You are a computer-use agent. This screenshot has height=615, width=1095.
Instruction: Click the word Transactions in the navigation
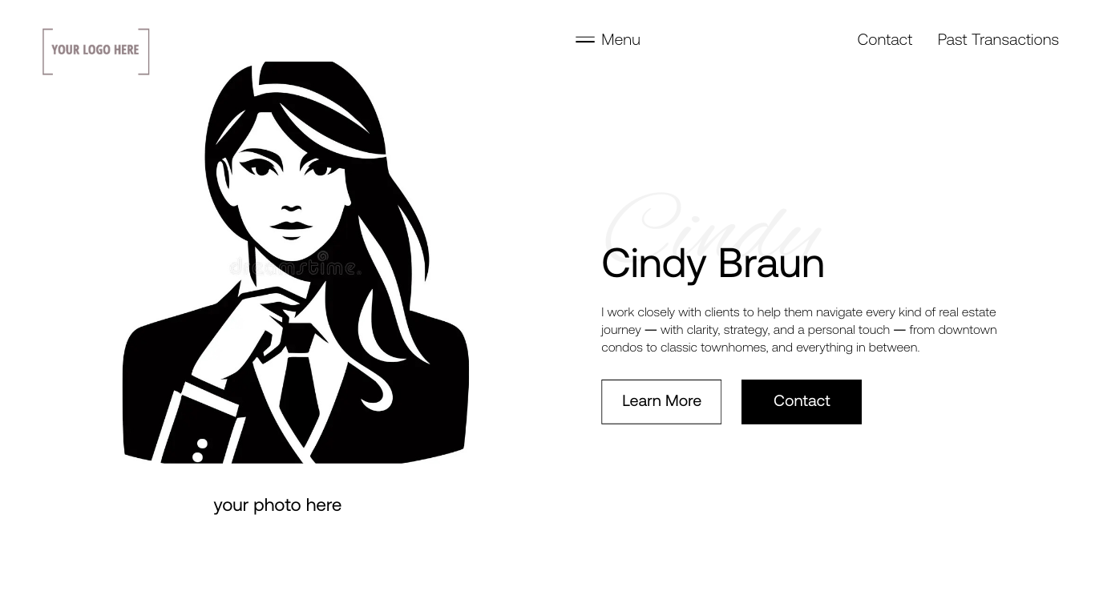[x=1015, y=39]
